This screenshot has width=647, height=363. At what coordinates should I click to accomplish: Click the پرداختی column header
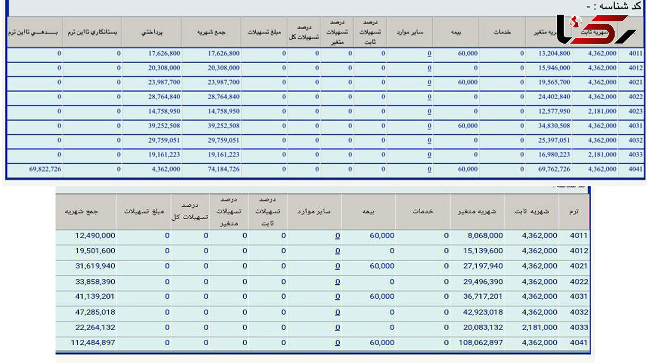(152, 32)
